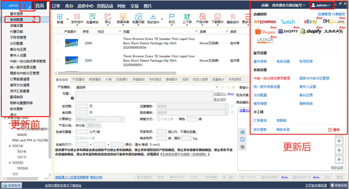Switch to the 产品属性 tab
The width and height of the screenshot is (349, 189).
pyautogui.click(x=79, y=79)
